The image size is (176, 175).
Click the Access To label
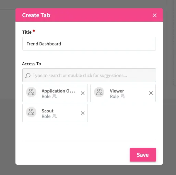(32, 64)
